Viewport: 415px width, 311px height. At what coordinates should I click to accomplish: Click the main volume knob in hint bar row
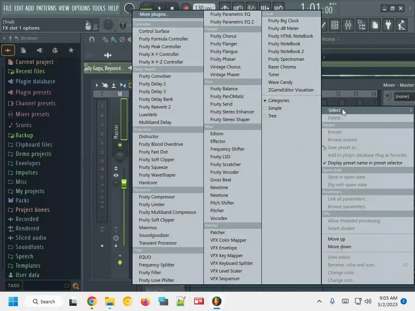tap(108, 25)
